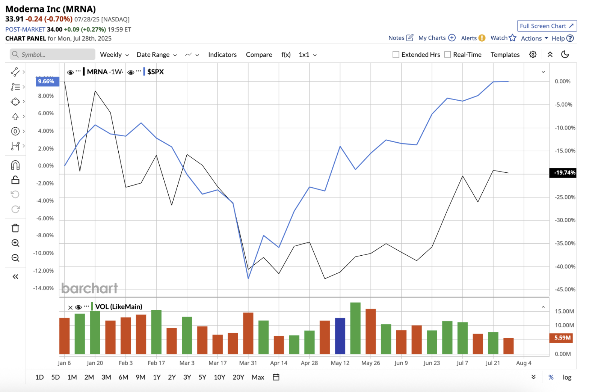Enable the Real-Time checkbox

point(447,54)
